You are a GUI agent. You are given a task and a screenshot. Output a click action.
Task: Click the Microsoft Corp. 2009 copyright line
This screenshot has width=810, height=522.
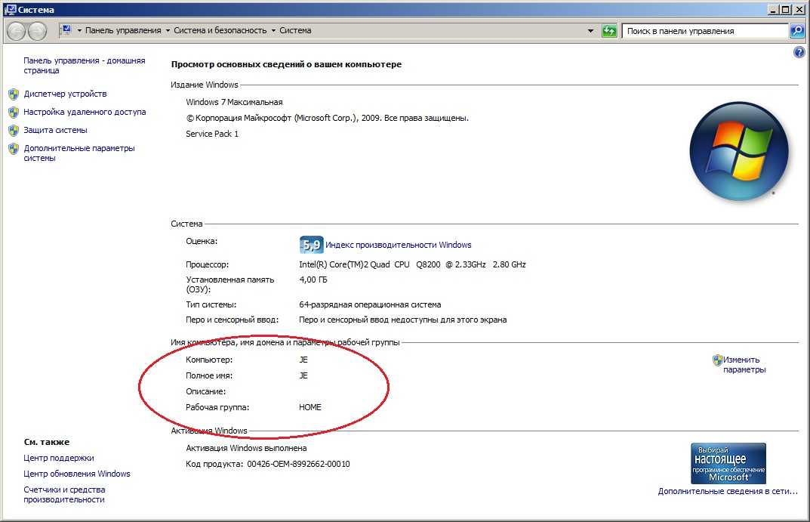point(327,118)
